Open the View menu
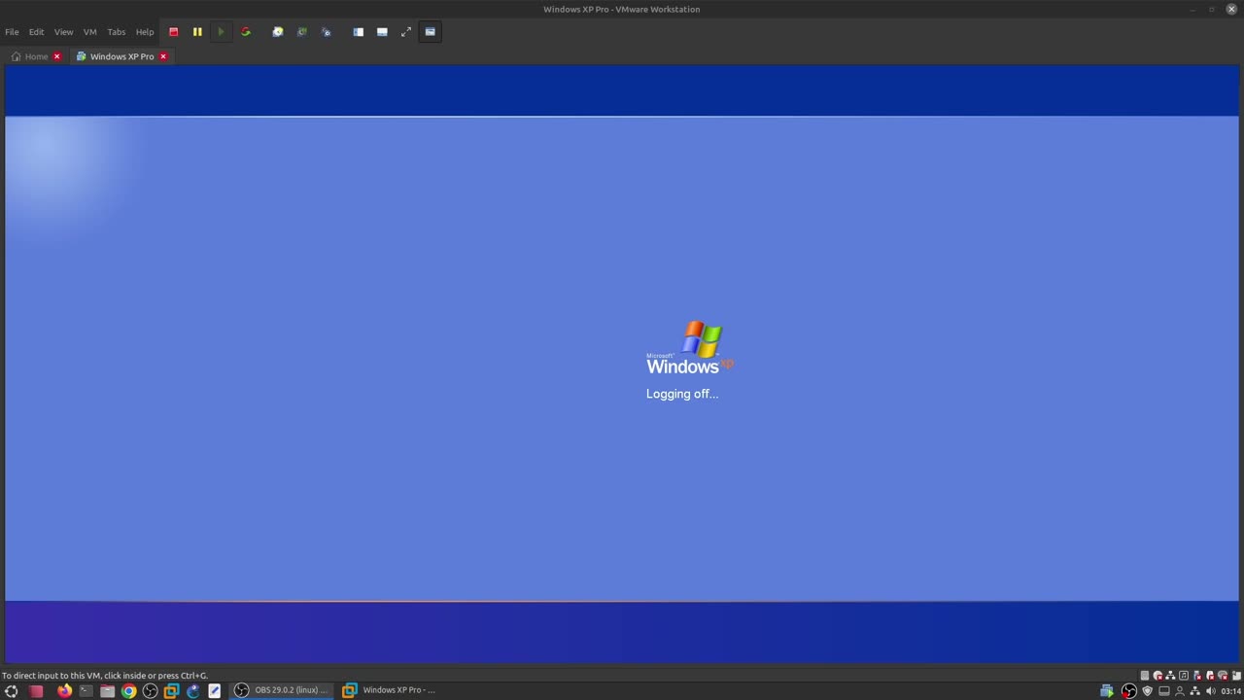Image resolution: width=1244 pixels, height=700 pixels. point(63,32)
